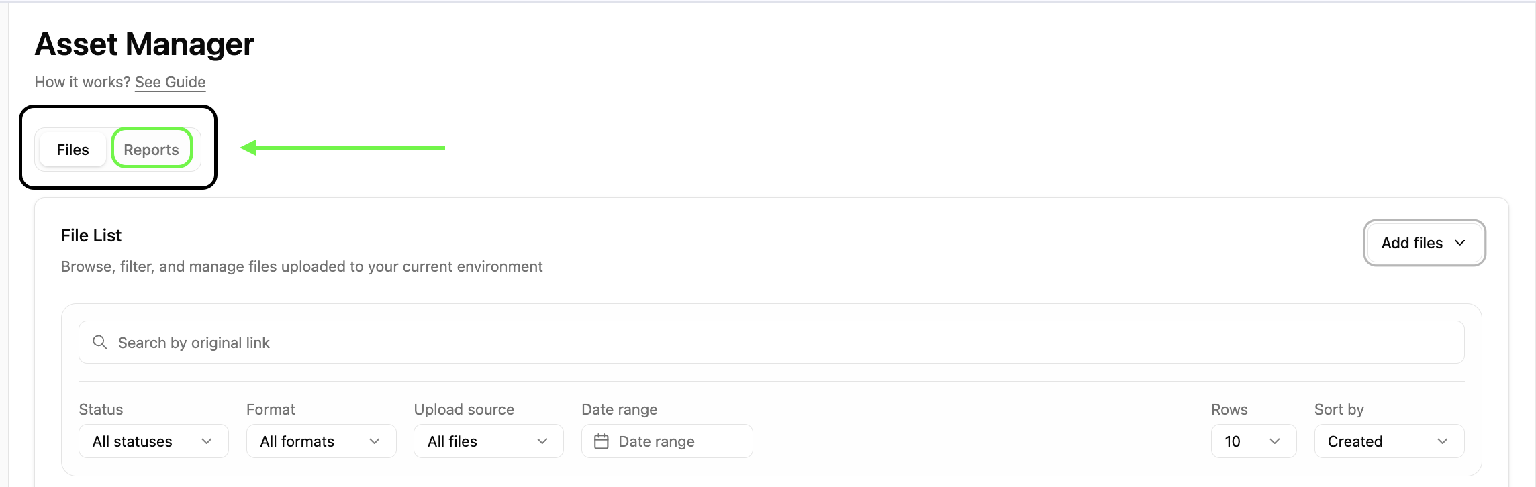
Task: Click the search magnifier icon
Action: 99,342
